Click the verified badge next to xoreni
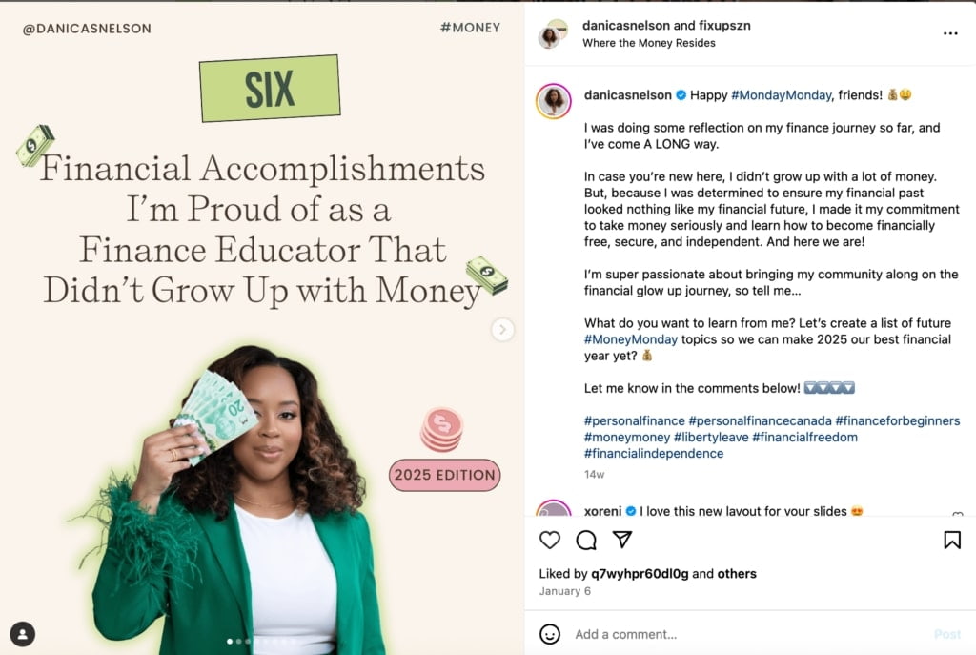 pyautogui.click(x=631, y=511)
